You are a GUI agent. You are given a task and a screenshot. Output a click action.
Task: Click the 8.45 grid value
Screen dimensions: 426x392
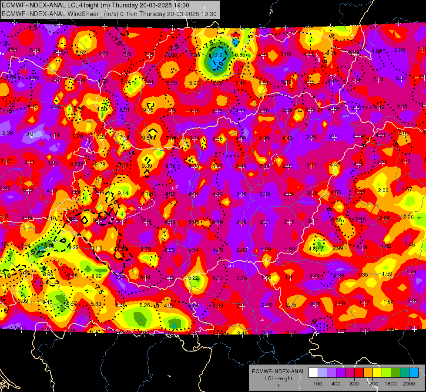[x=47, y=302]
